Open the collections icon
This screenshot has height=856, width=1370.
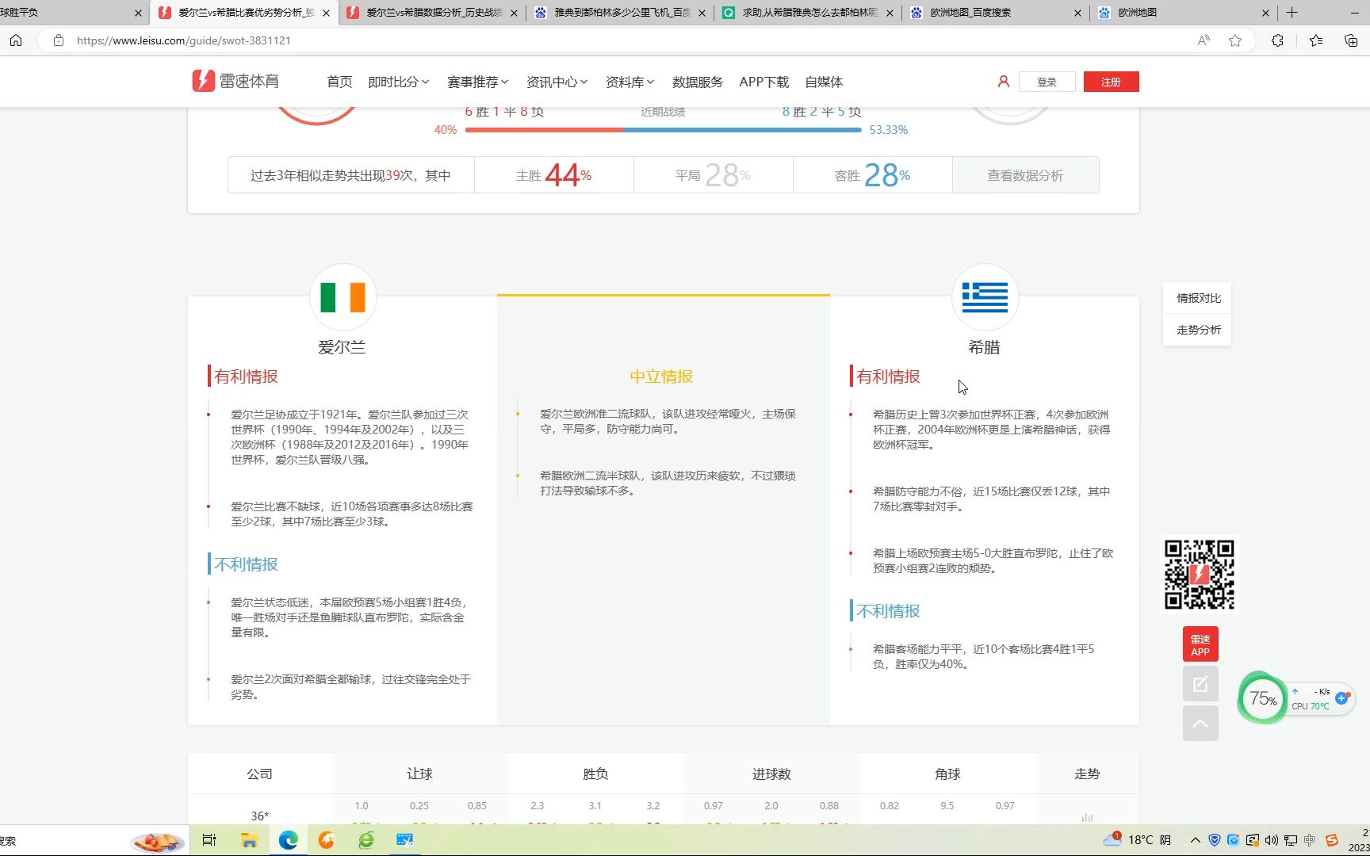coord(1351,40)
